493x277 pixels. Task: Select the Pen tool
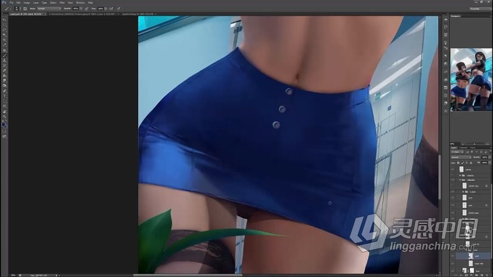[x=4, y=91]
